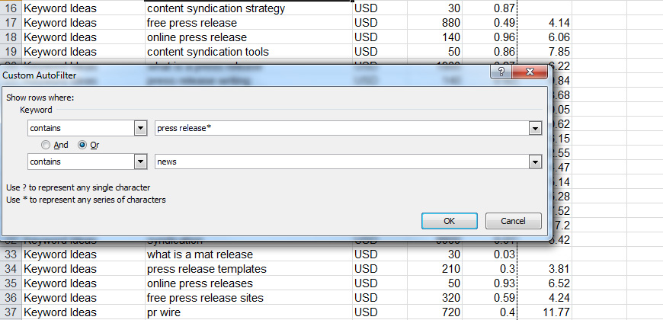Screen dimensions: 663x320
Task: Click the Cancel button
Action: point(514,221)
